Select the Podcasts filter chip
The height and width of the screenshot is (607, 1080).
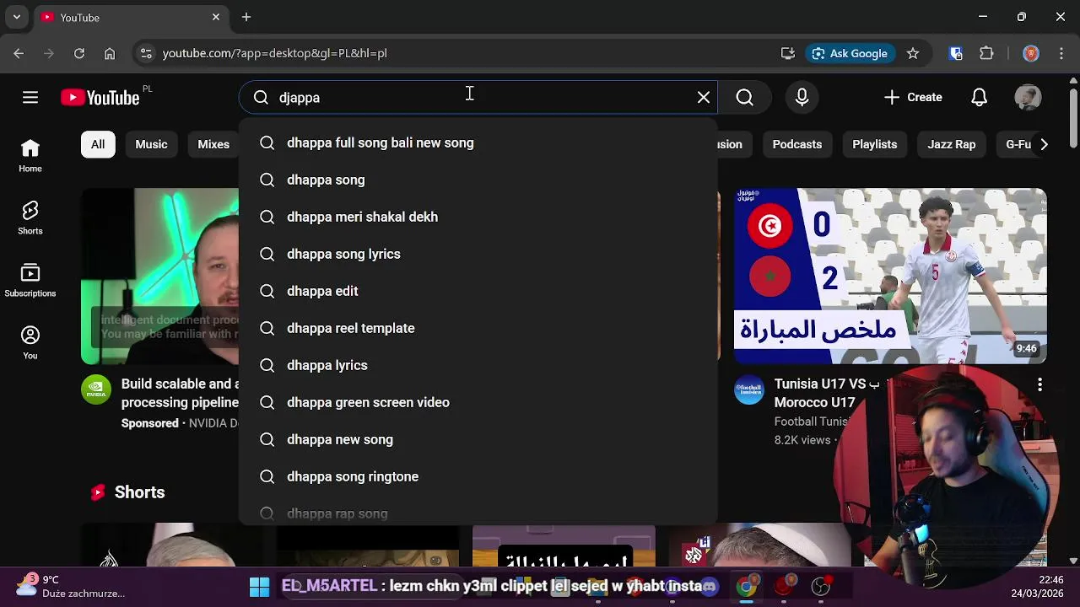click(x=796, y=144)
